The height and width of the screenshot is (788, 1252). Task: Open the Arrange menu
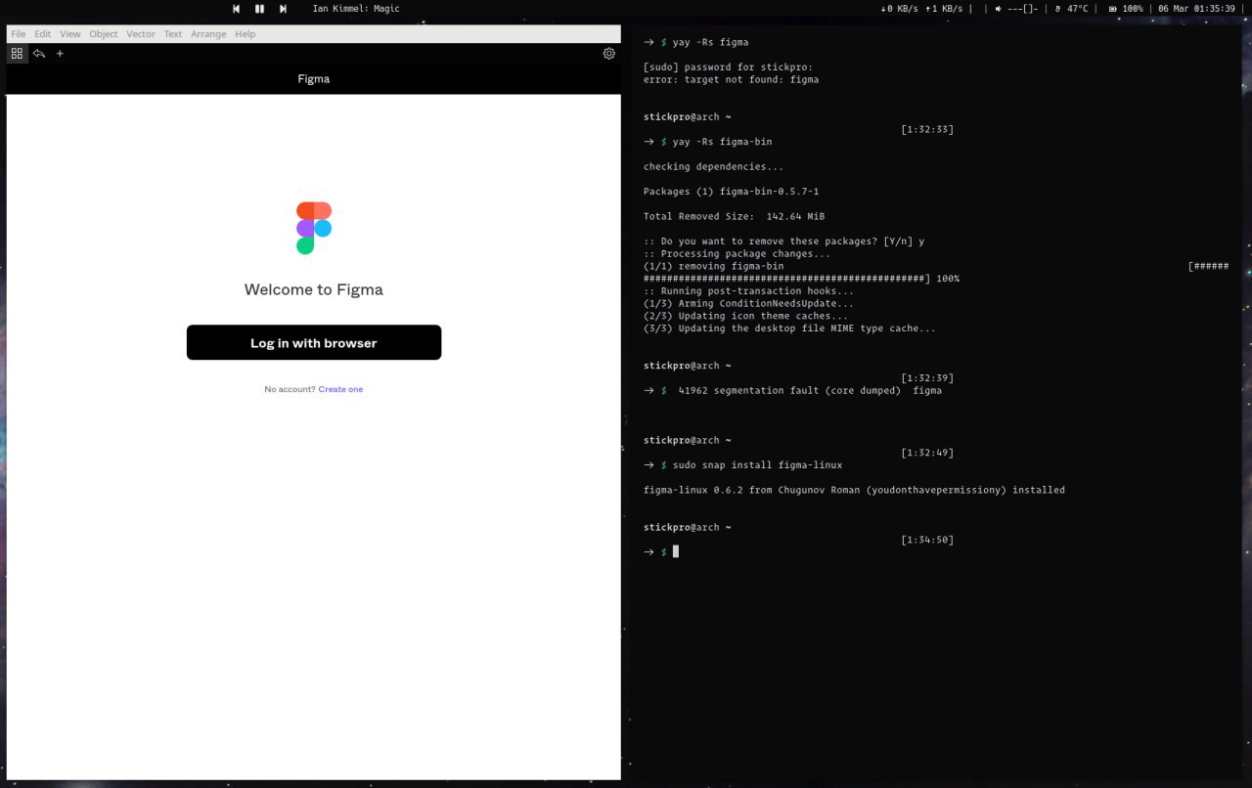pos(208,33)
